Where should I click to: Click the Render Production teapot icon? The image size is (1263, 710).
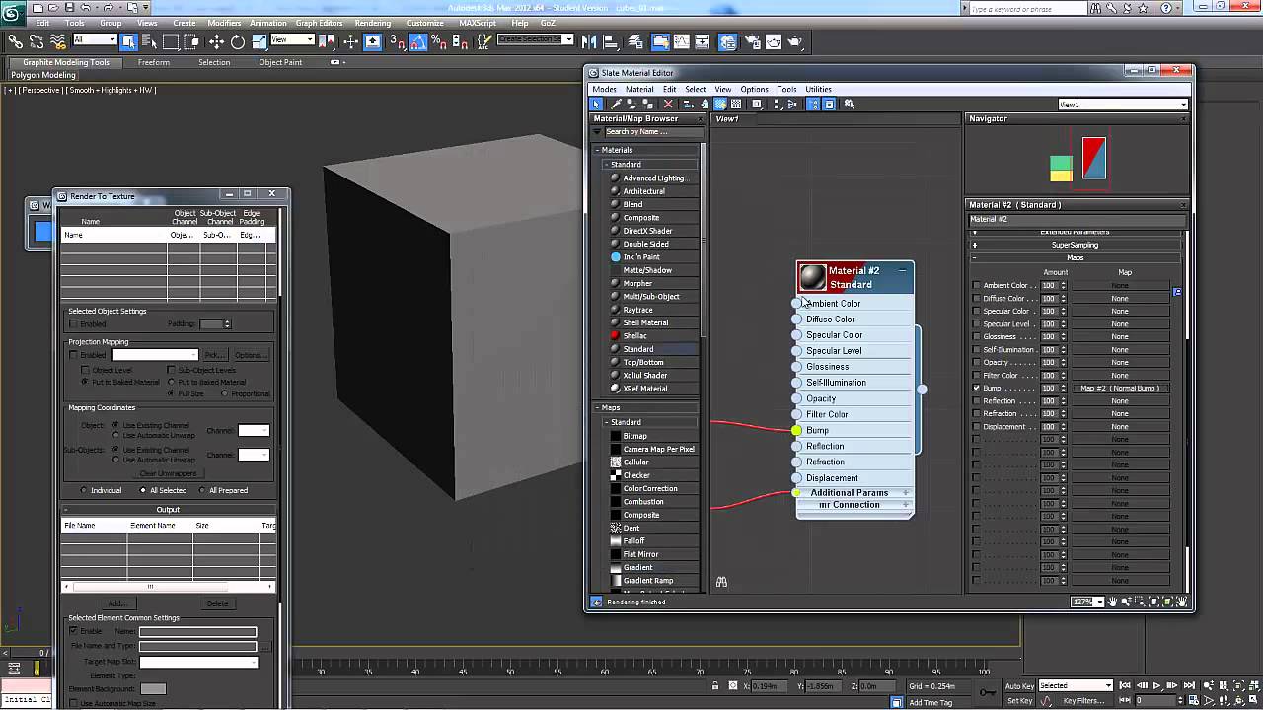pyautogui.click(x=794, y=41)
